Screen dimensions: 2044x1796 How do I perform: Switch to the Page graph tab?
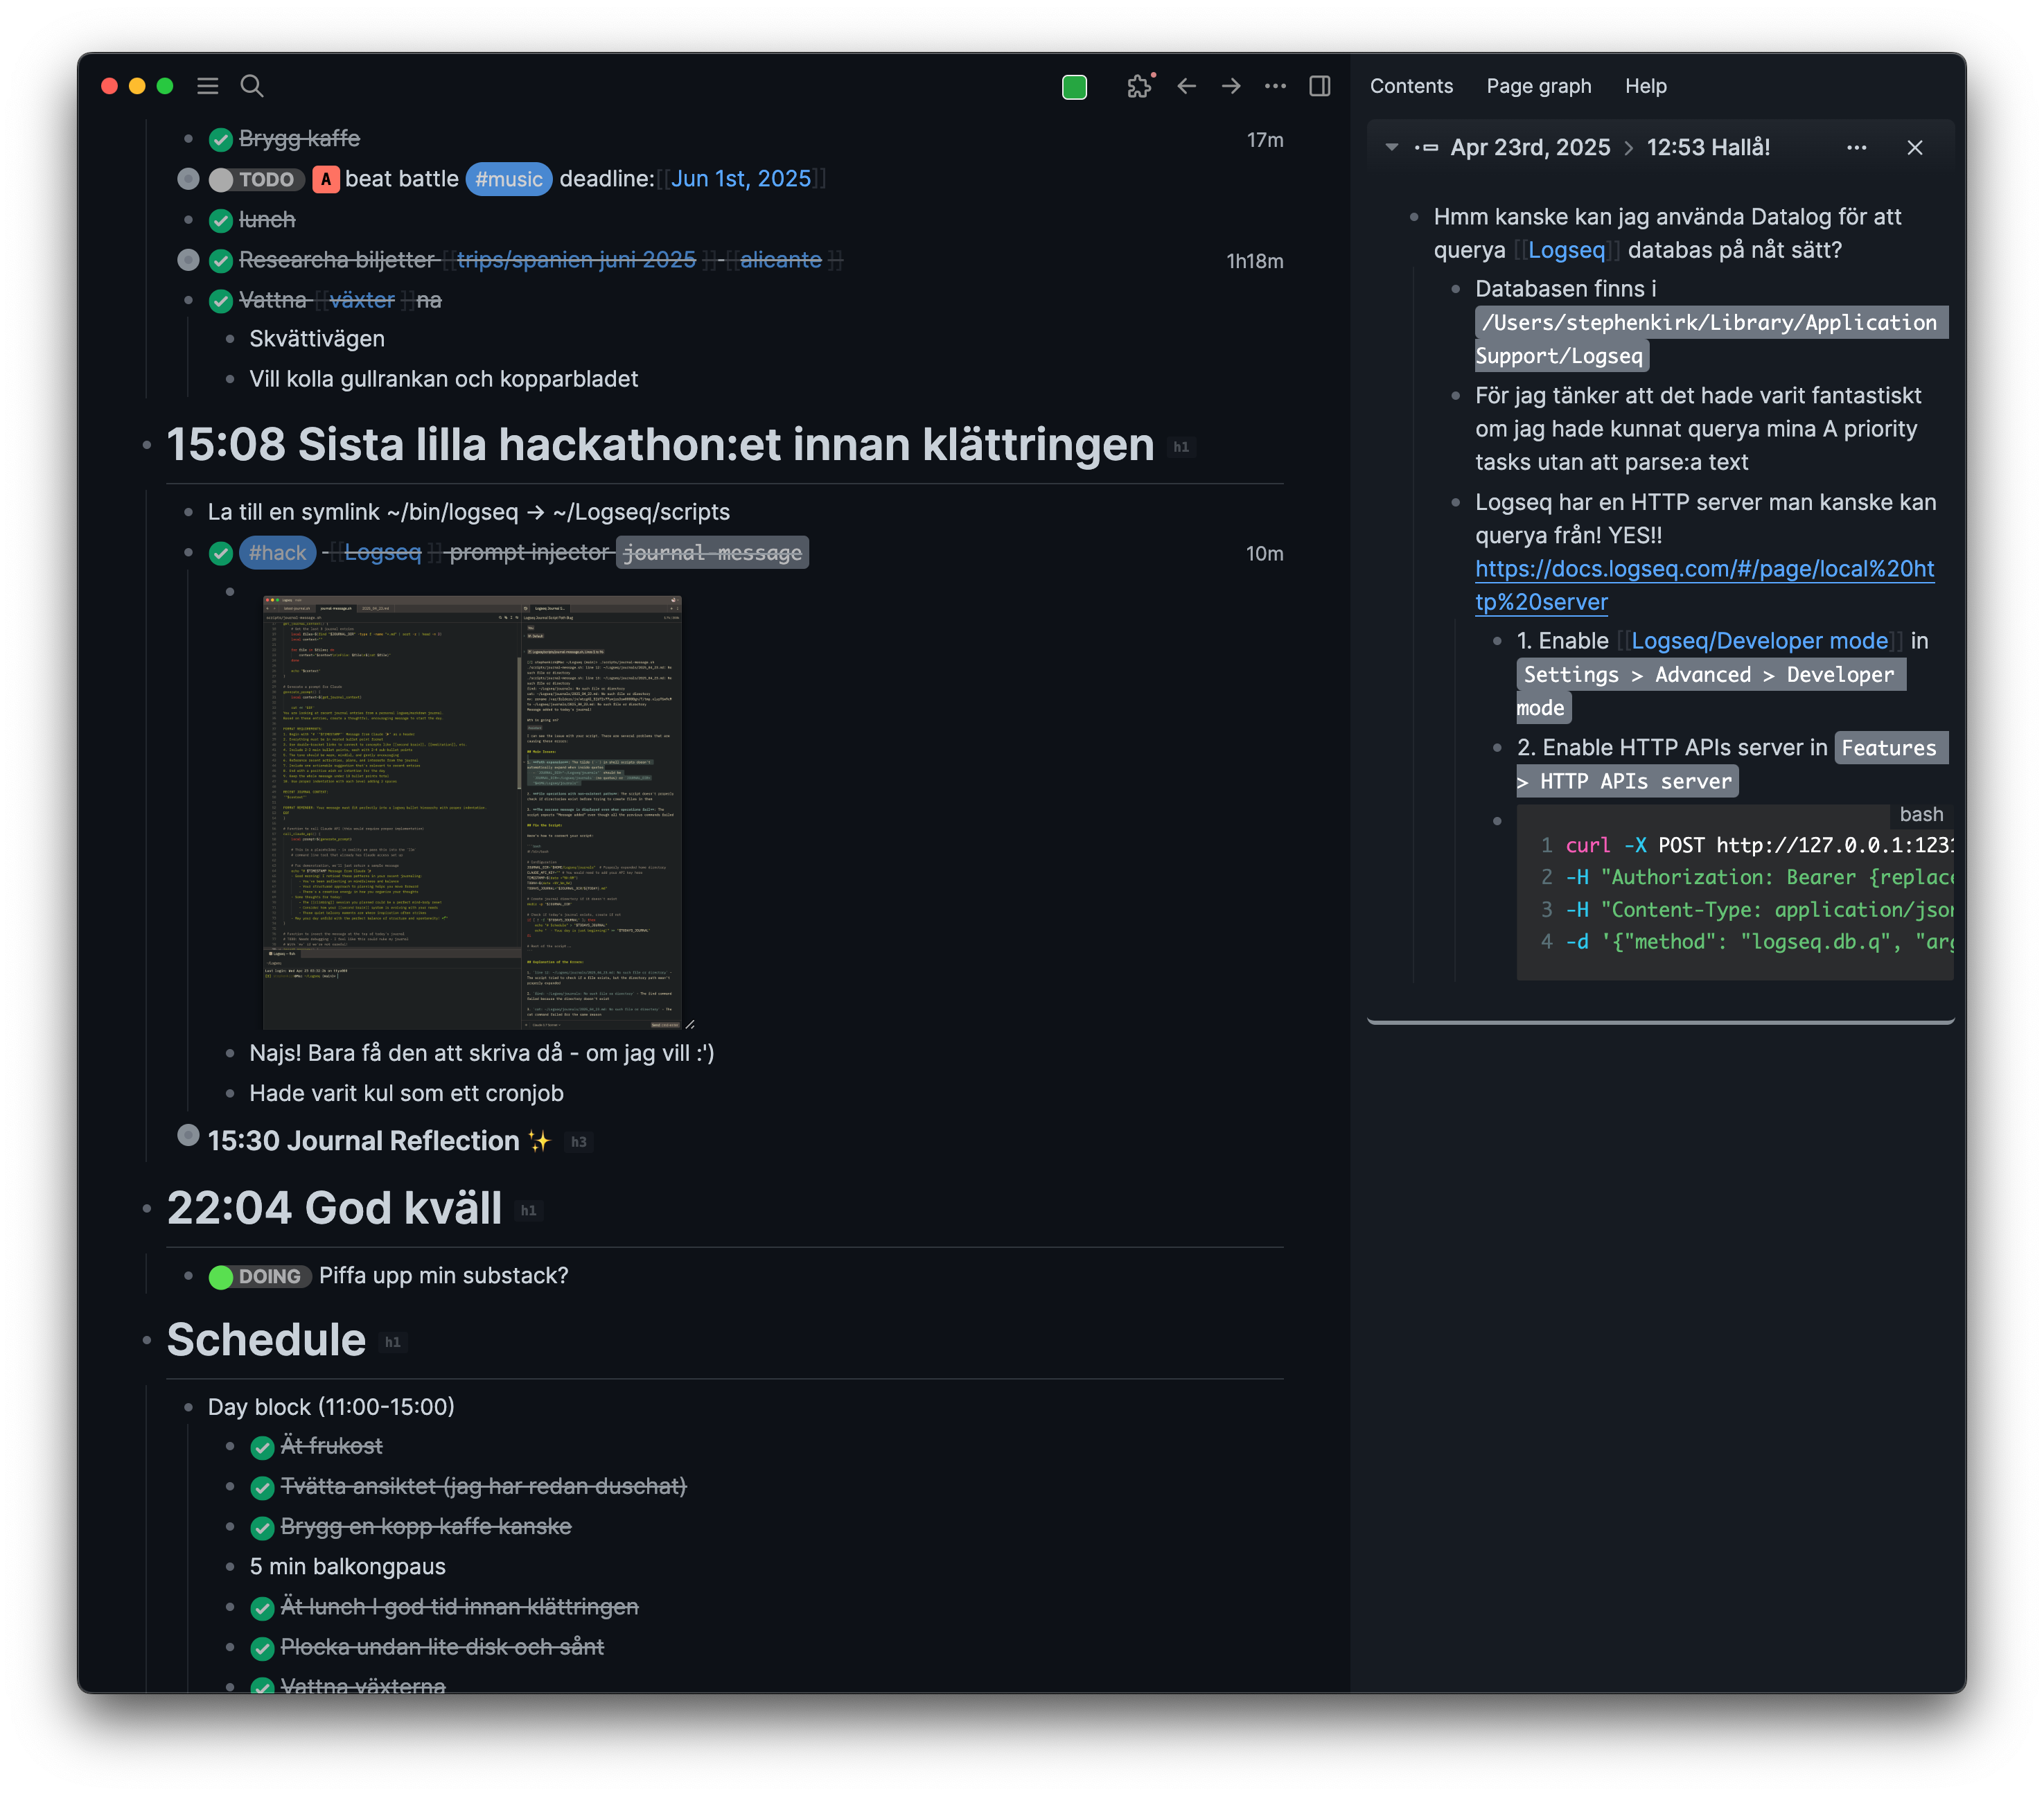pos(1538,86)
